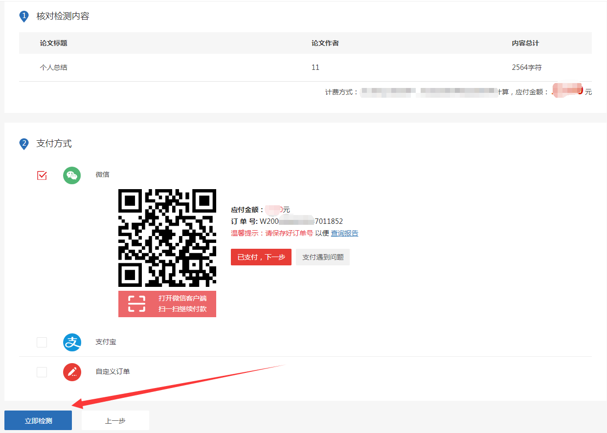Open the 查询报告 link

click(x=344, y=233)
